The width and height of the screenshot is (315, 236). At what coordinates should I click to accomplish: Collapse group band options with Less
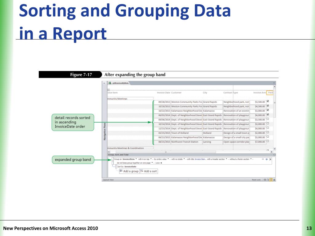click(x=158, y=163)
